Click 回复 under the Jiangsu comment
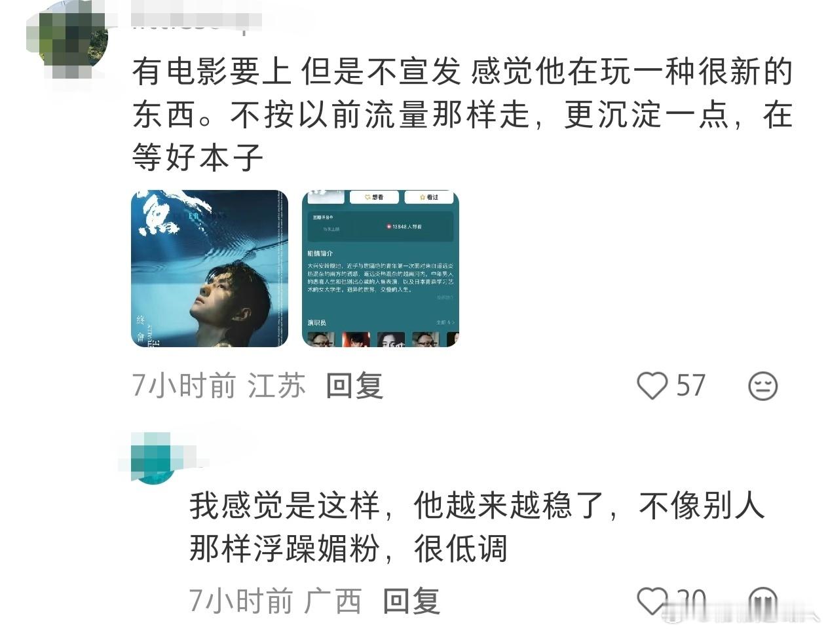 point(354,386)
